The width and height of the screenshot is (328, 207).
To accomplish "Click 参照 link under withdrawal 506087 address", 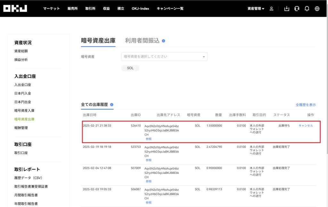I will 149,203.
